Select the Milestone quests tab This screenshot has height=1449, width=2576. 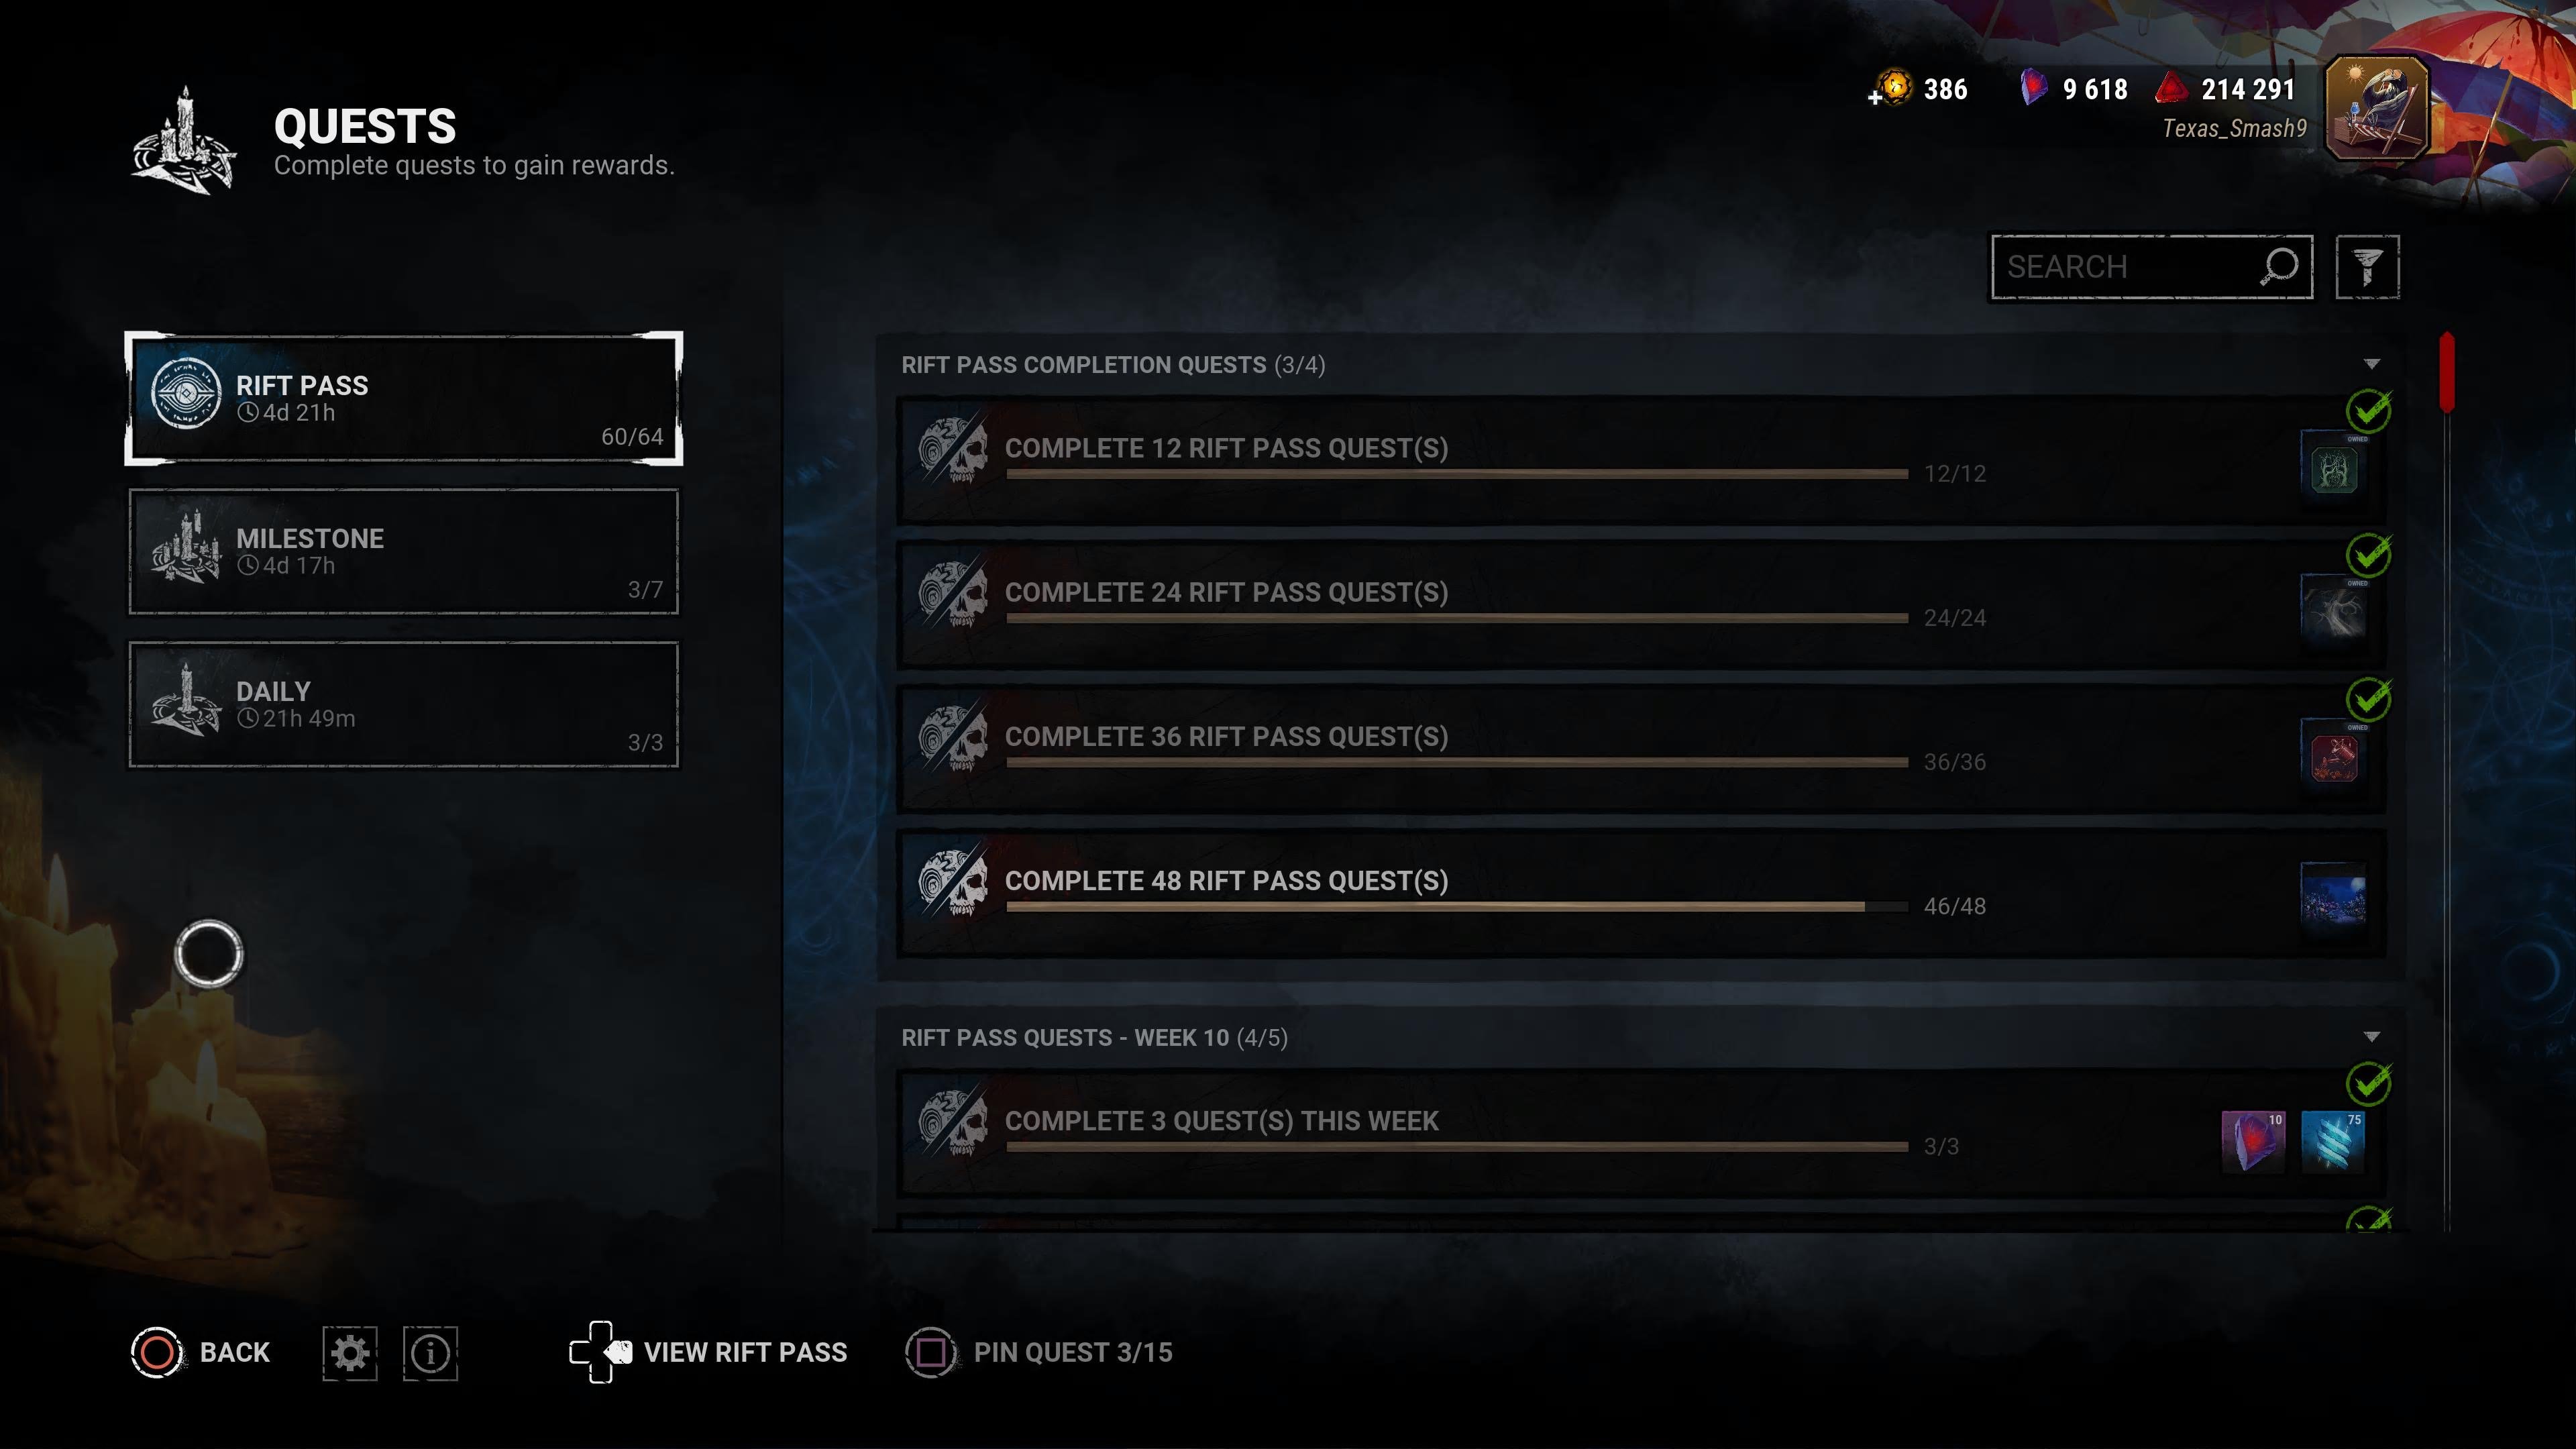click(x=404, y=551)
